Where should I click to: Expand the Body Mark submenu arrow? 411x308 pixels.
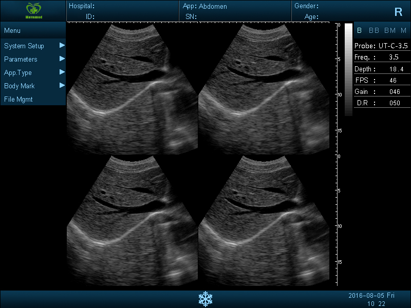[62, 85]
